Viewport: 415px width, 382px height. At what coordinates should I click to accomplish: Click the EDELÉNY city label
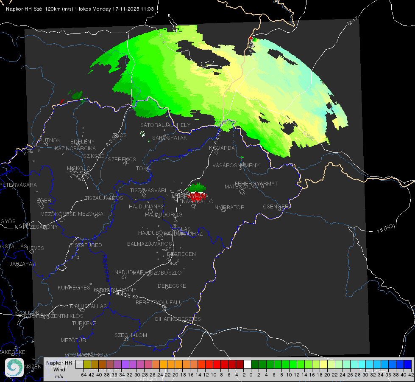point(83,142)
